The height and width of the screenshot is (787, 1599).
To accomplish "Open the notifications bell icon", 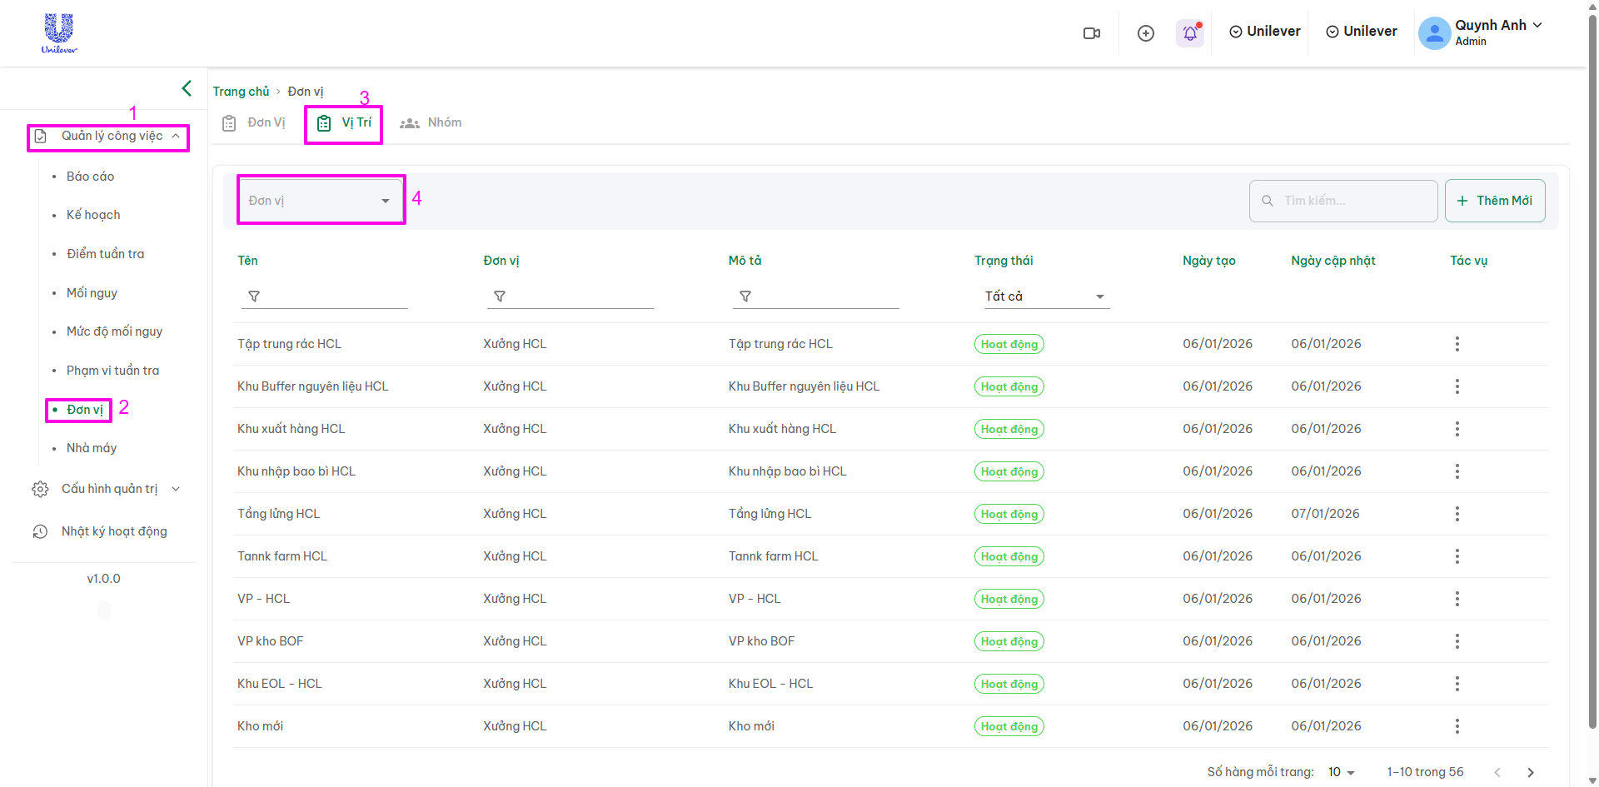I will 1190,33.
